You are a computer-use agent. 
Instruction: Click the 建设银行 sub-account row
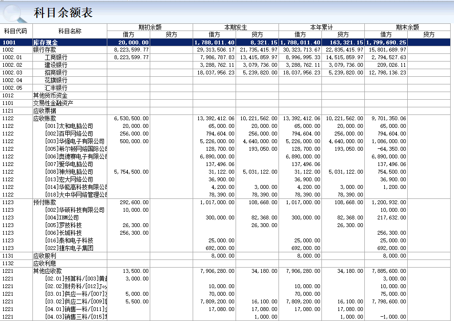[225, 65]
